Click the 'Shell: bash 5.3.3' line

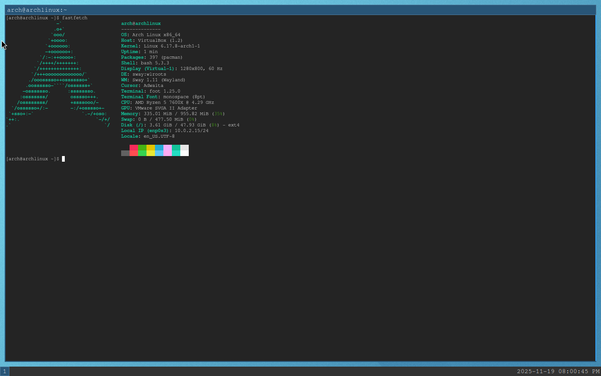click(145, 63)
